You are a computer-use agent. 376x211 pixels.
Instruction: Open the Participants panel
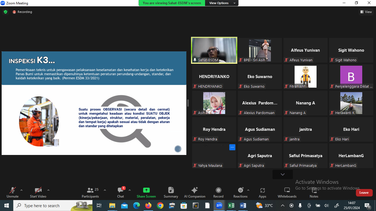90,192
